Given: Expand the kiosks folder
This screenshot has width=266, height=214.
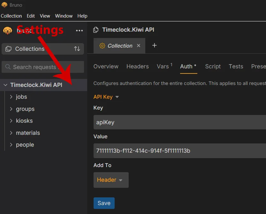Looking at the screenshot, I should coord(11,121).
